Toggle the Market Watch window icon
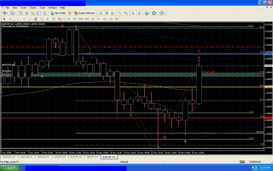This screenshot has height=171, width=273. tap(21, 13)
